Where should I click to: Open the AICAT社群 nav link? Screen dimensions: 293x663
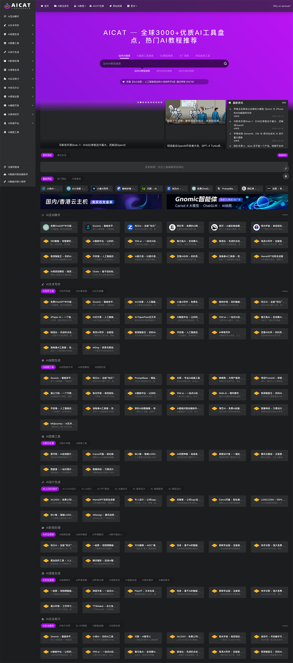pyautogui.click(x=97, y=6)
